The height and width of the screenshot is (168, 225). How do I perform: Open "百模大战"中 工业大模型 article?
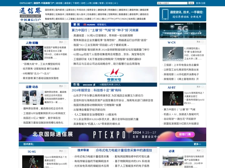(42, 64)
